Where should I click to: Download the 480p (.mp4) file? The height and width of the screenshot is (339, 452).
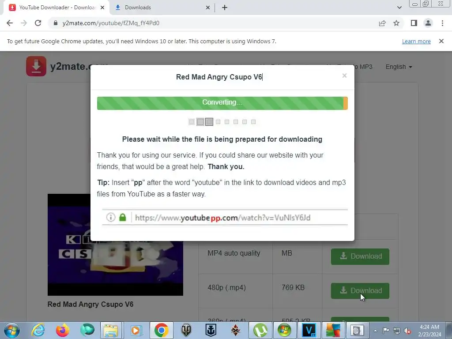tap(360, 290)
